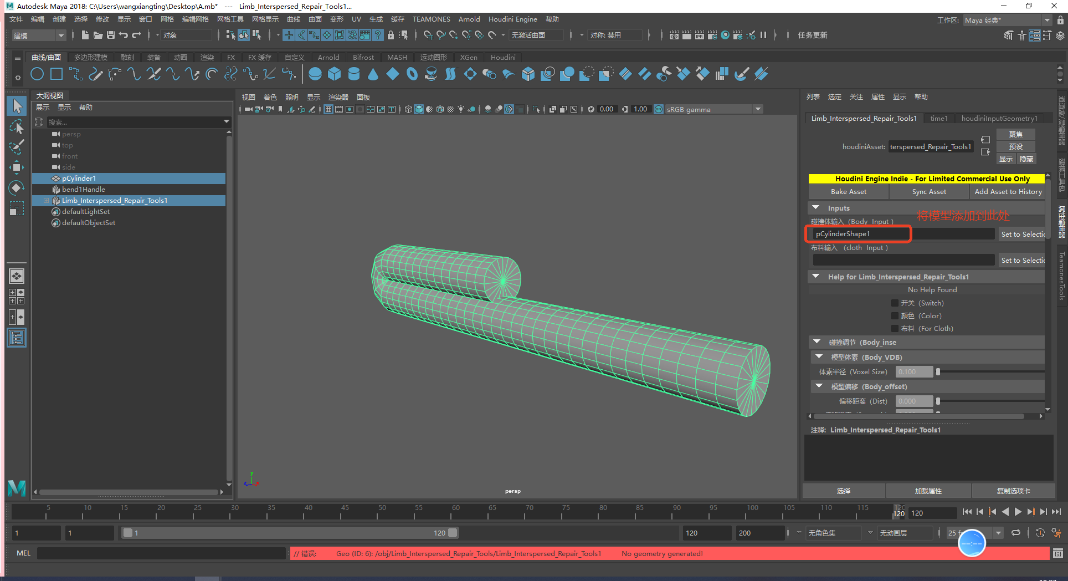Click the Select tool arrow icon
The width and height of the screenshot is (1068, 581).
[x=17, y=106]
